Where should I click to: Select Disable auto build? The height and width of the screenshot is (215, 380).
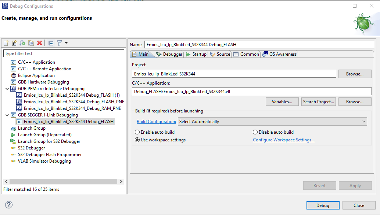pyautogui.click(x=254, y=132)
